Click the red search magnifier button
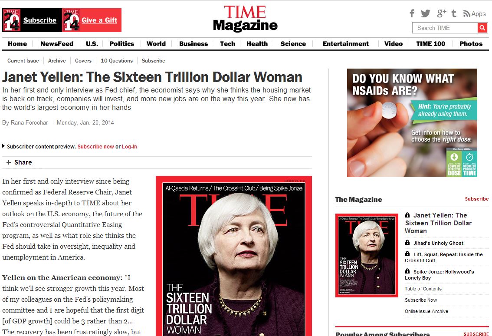Image resolution: width=492 pixels, height=336 pixels. [482, 28]
